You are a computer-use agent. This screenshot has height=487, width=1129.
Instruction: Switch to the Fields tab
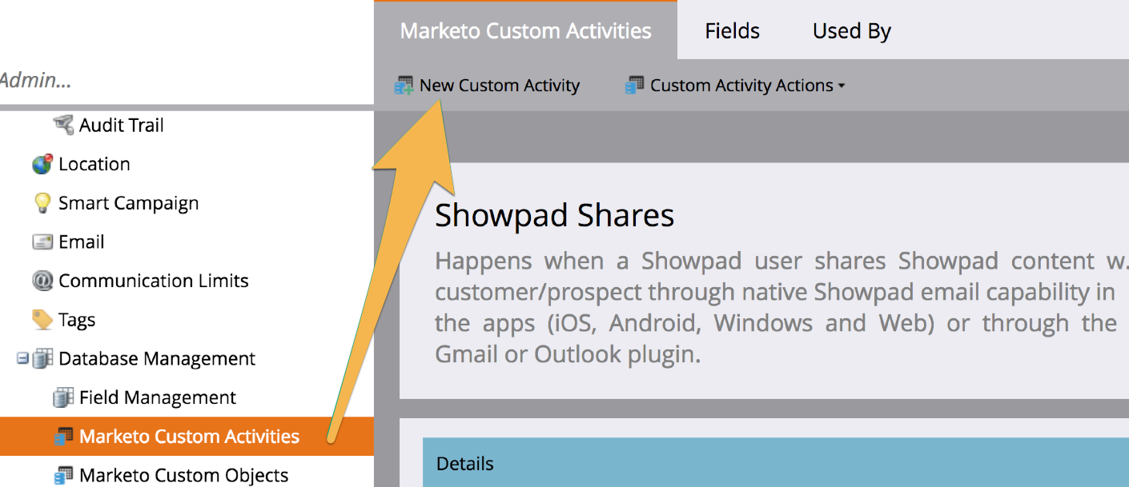click(732, 31)
